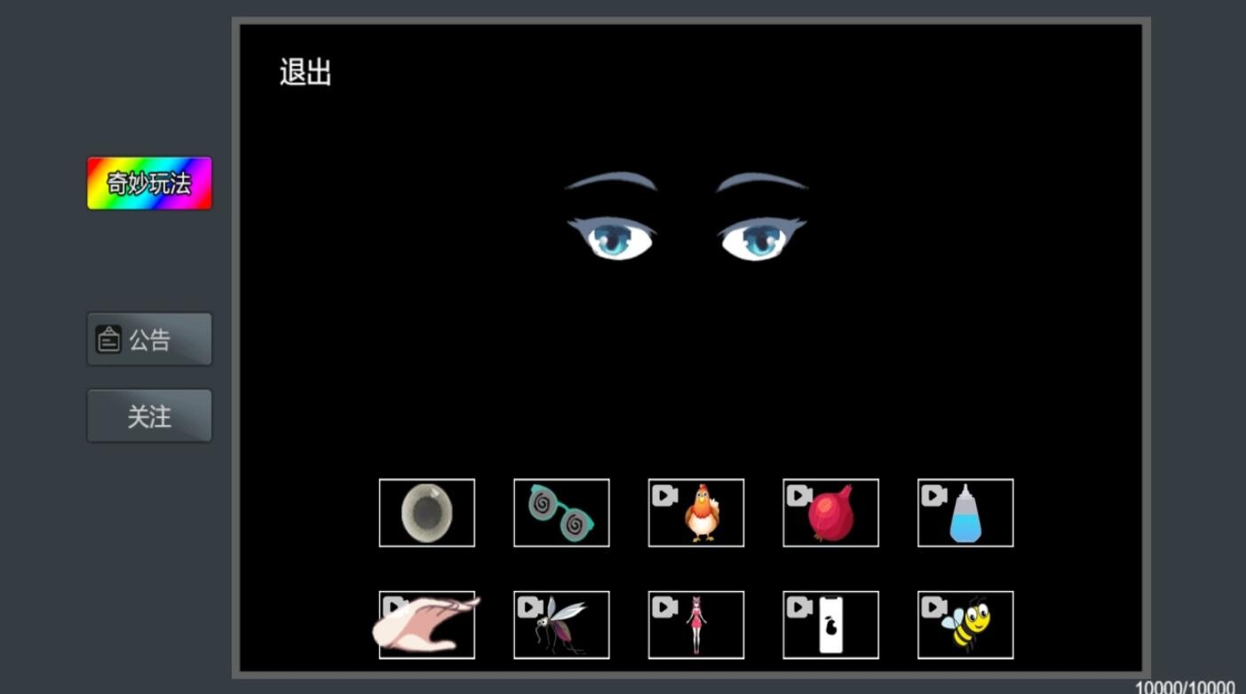Pick the cartoon bee item
1246x694 pixels.
click(x=965, y=625)
